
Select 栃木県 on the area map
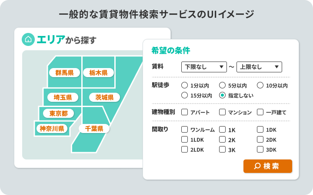click(98, 73)
